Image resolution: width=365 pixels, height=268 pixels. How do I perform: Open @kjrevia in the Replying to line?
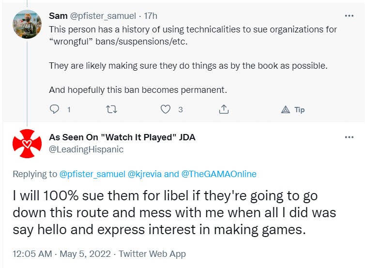pos(145,174)
